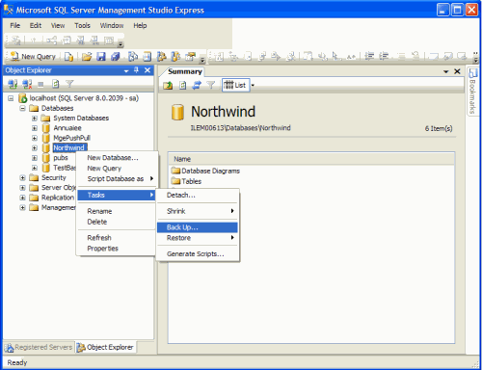Collapse the Databases folder node
This screenshot has width=482, height=370.
[22, 108]
